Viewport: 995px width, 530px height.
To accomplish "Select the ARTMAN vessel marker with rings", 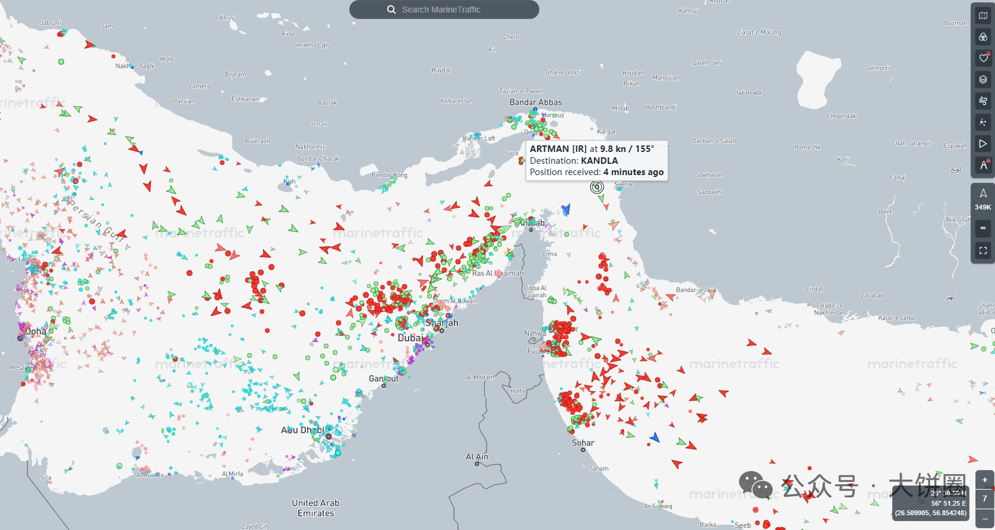I will pos(597,187).
